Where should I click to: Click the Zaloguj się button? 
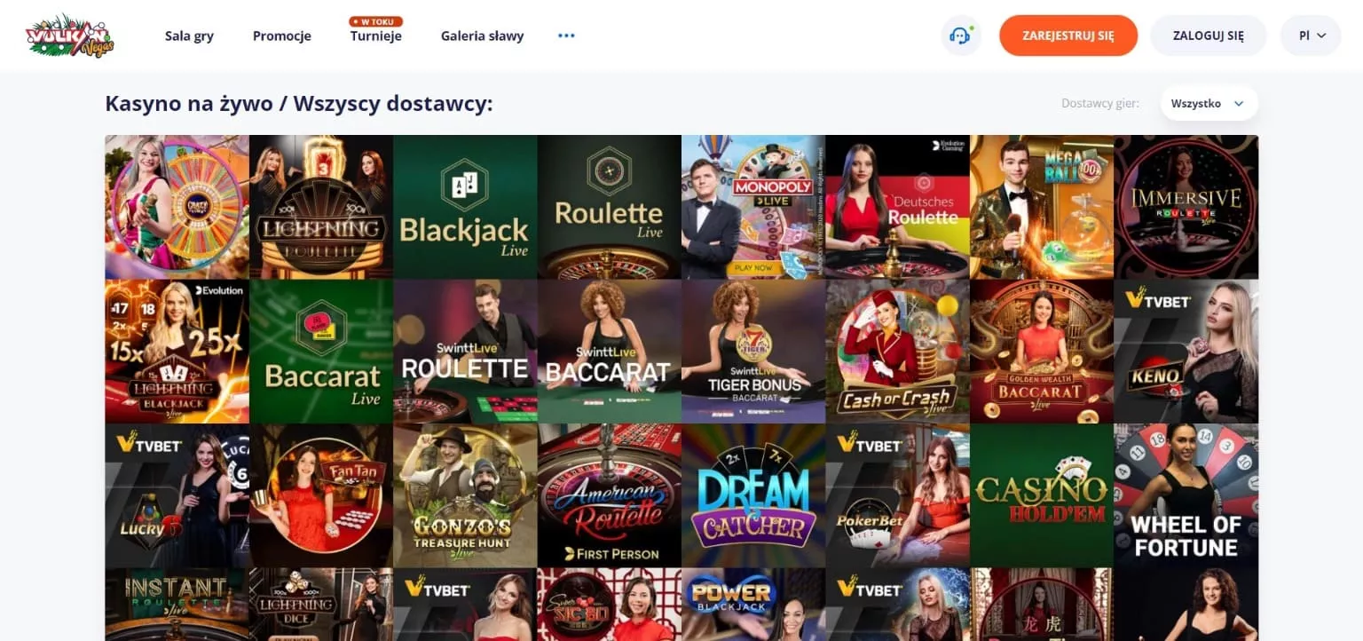(x=1209, y=36)
